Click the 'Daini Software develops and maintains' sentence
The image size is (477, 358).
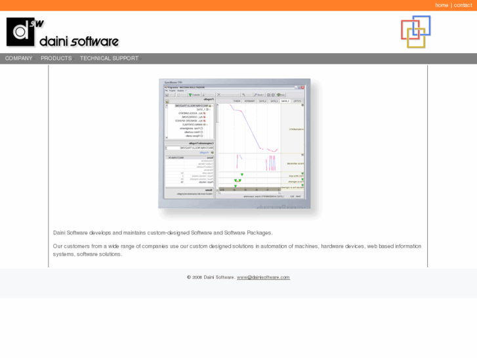tap(163, 233)
